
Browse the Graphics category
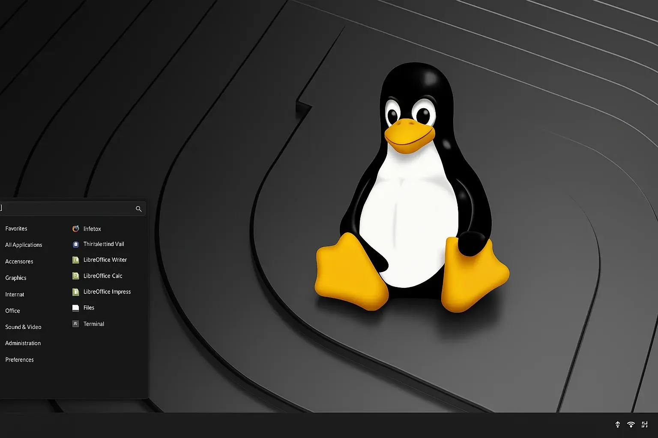[16, 278]
